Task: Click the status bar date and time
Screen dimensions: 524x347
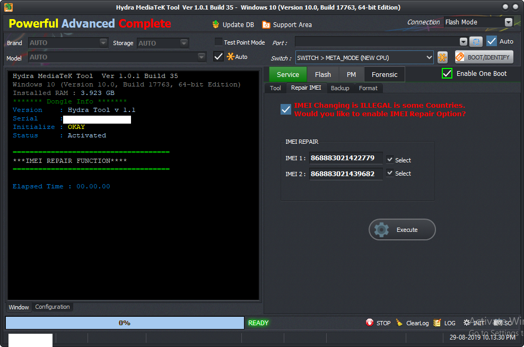Action: click(482, 337)
